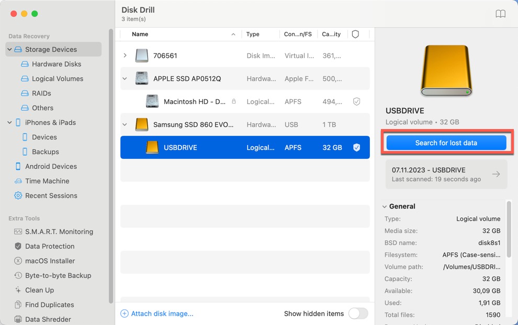This screenshot has height=325, width=518.
Task: Collapse the General details section
Action: tap(384, 206)
